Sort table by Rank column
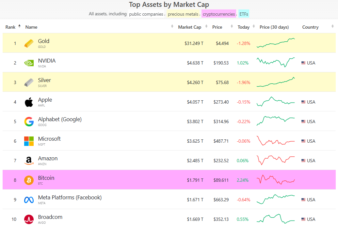The height and width of the screenshot is (228, 338). point(10,27)
